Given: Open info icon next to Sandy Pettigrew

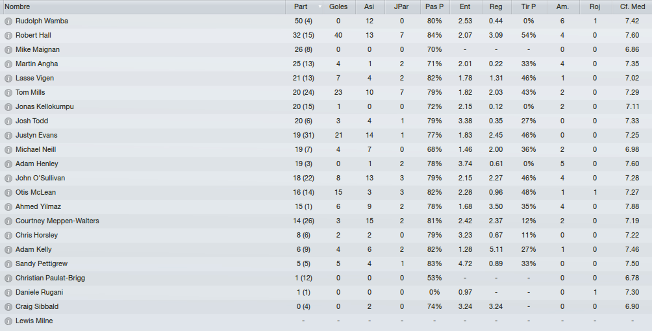Looking at the screenshot, I should pyautogui.click(x=8, y=264).
